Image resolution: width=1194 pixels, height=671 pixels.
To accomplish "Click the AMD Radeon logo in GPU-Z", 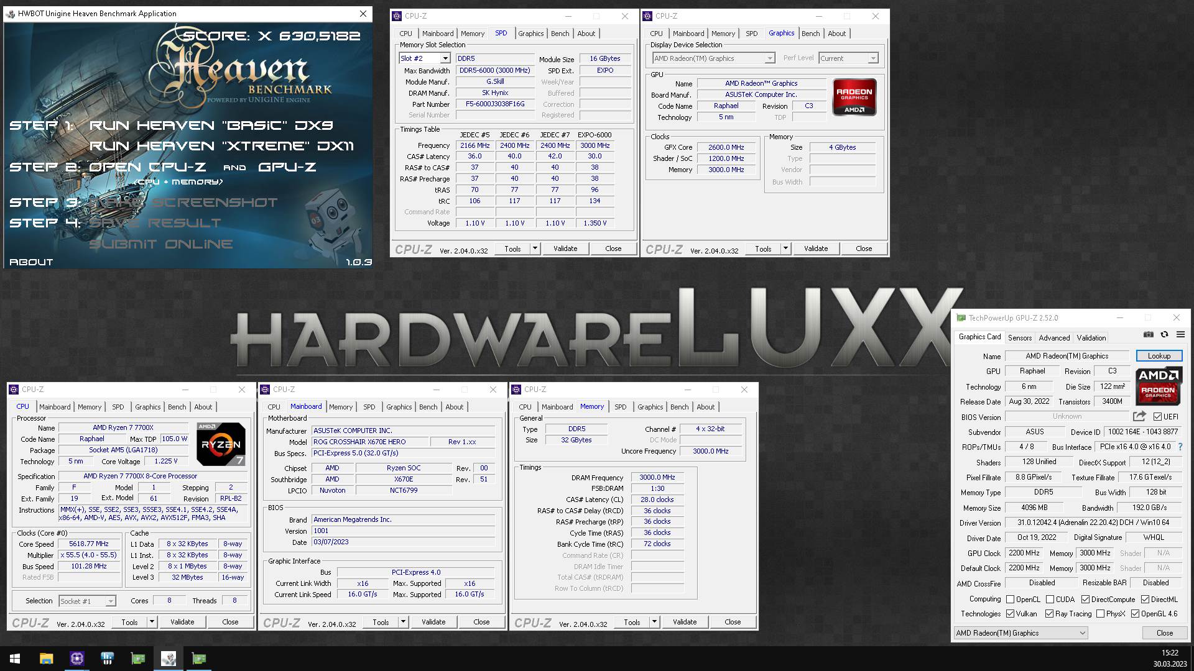I will [1158, 387].
